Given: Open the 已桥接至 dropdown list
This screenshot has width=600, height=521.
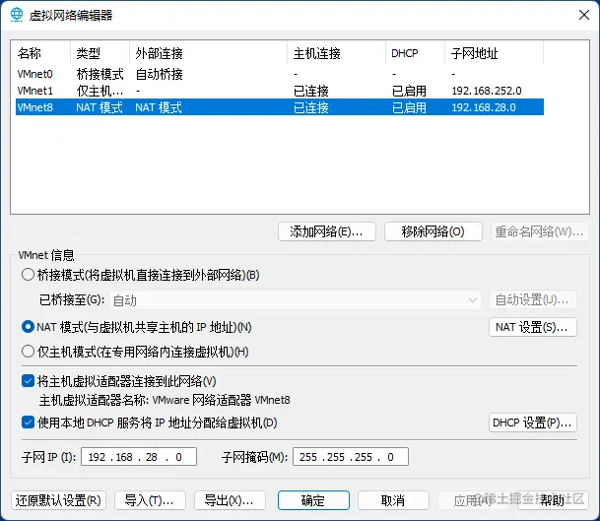Looking at the screenshot, I should [296, 300].
